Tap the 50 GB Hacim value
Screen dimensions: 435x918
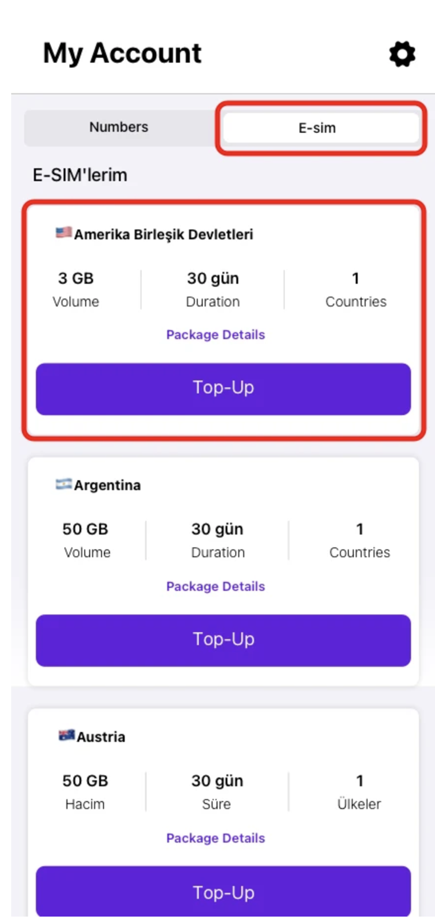[86, 781]
